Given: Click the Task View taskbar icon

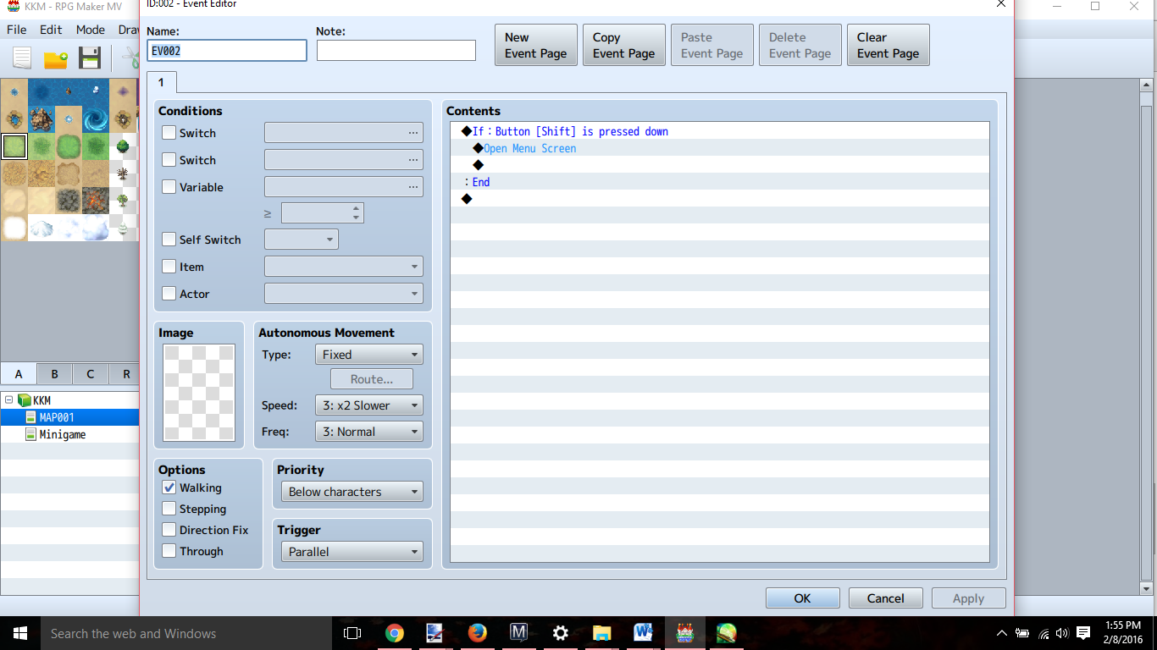Looking at the screenshot, I should click(x=352, y=633).
